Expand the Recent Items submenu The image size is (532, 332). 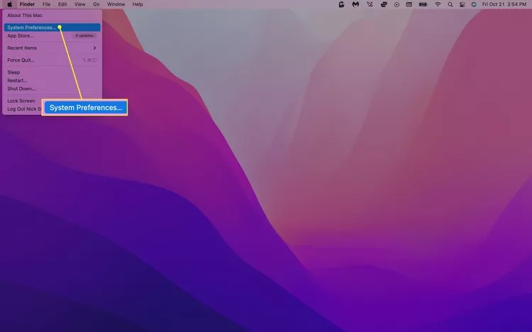coord(52,48)
